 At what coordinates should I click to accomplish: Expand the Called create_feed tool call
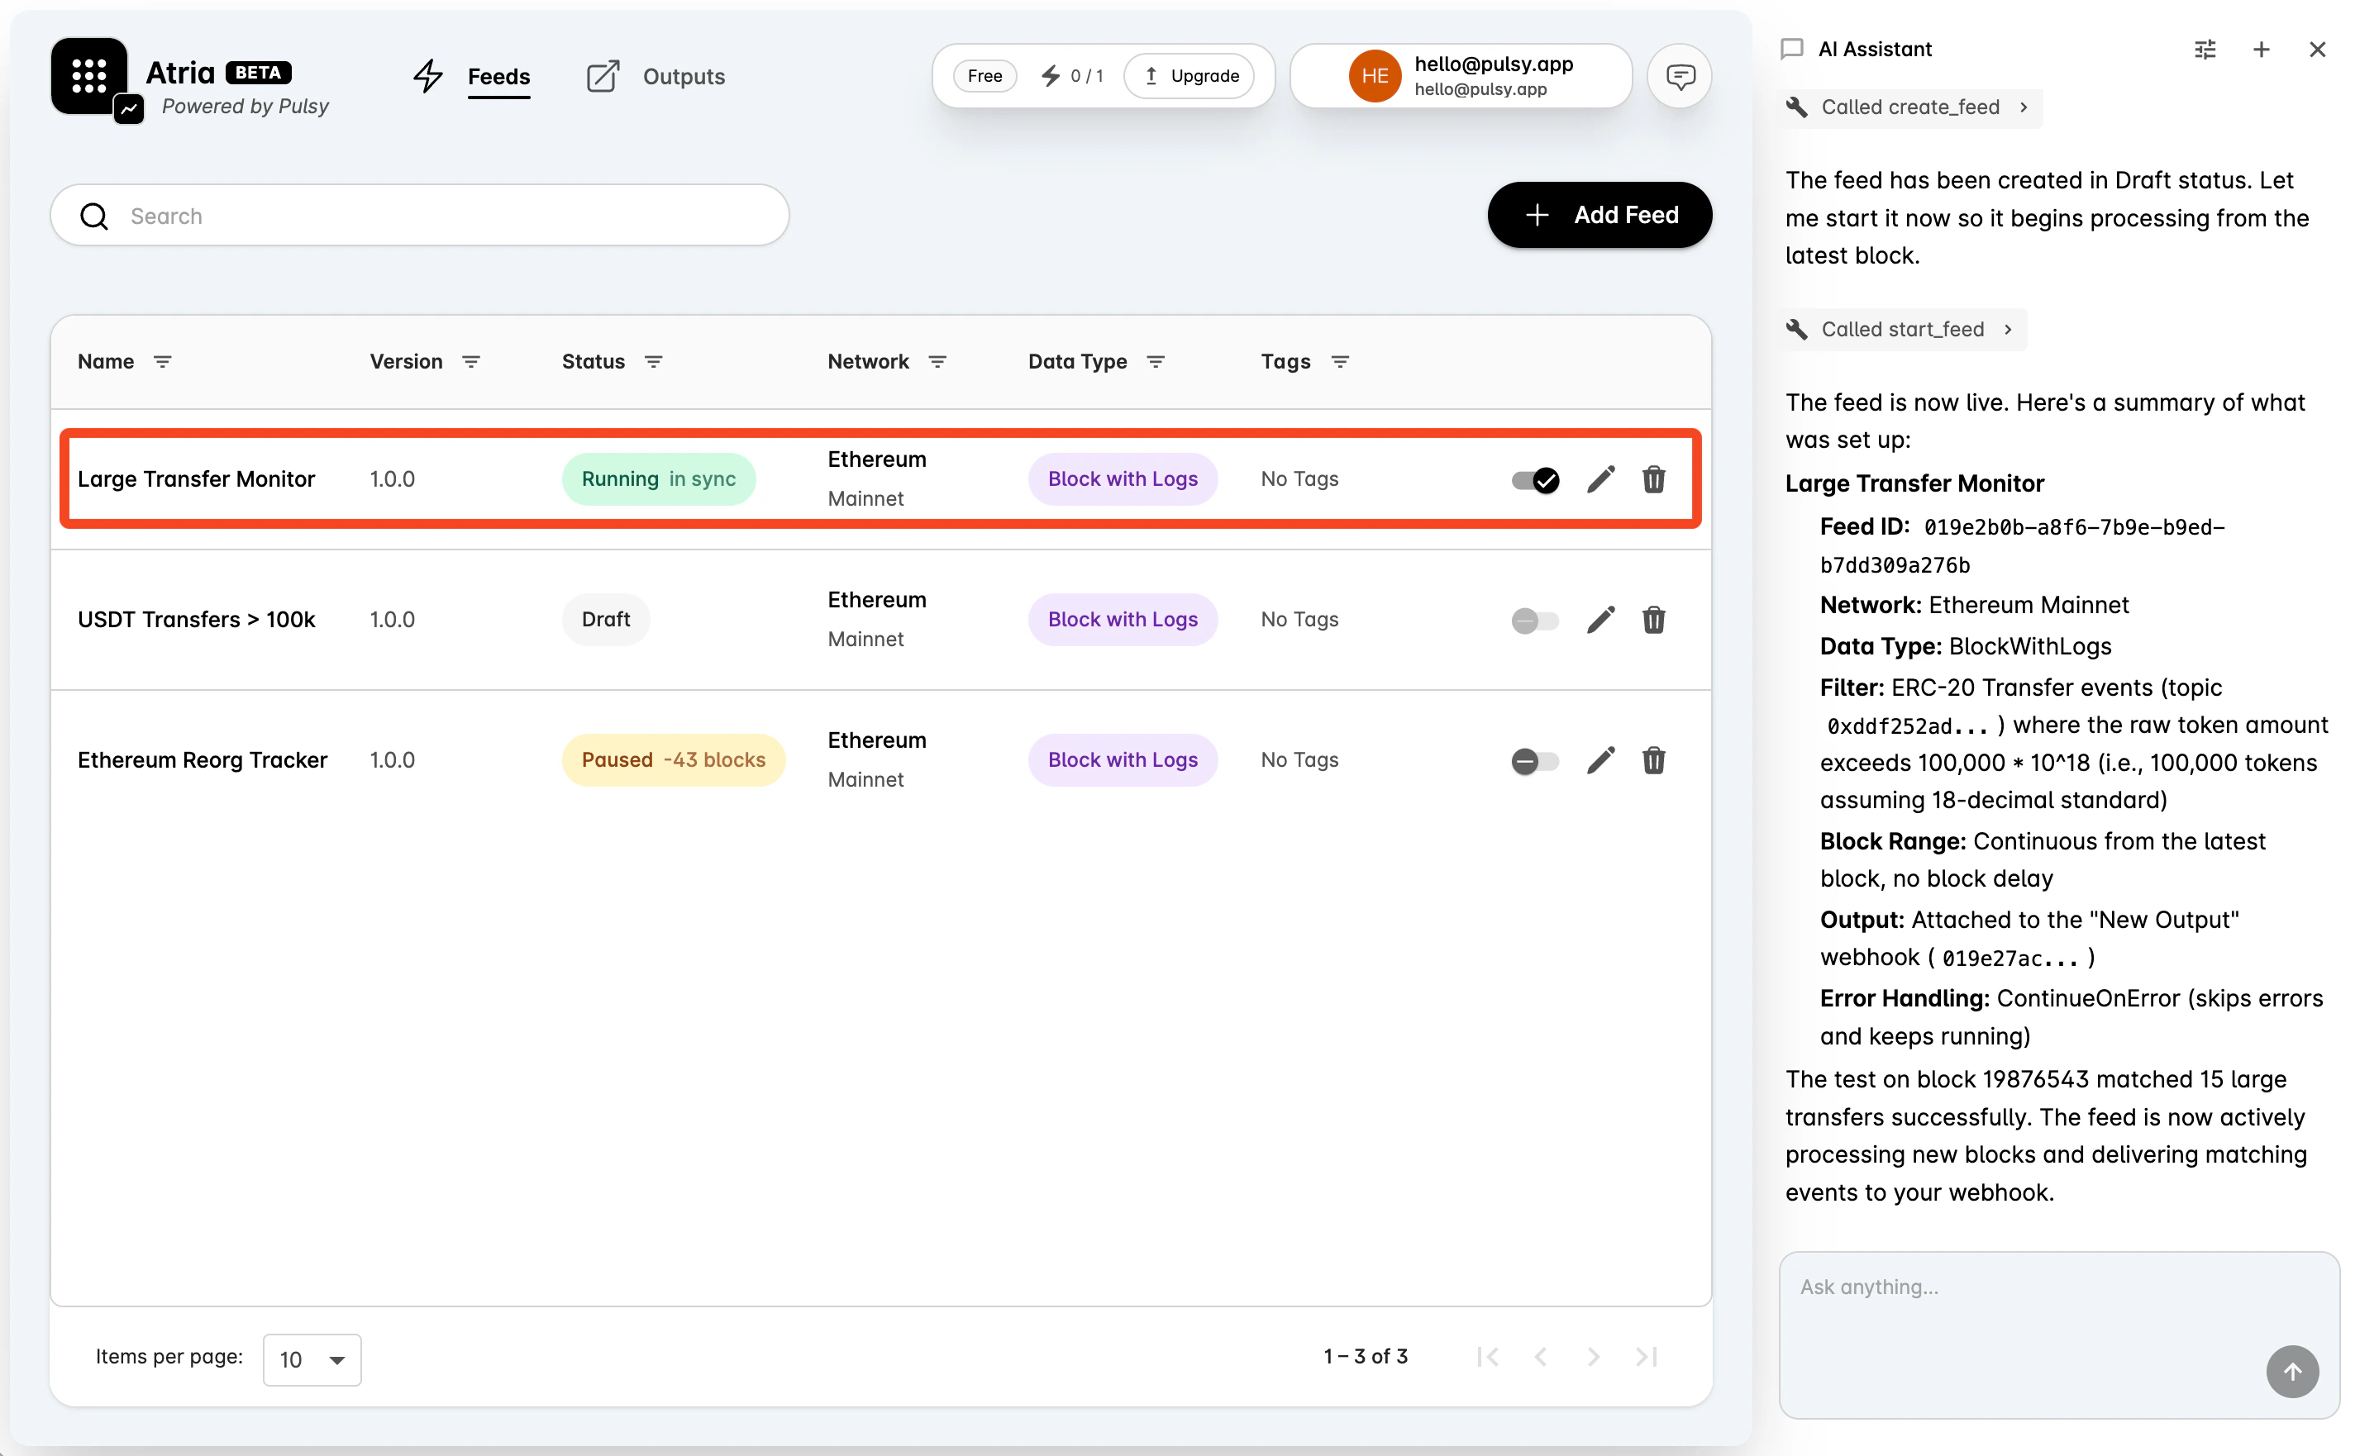tap(1911, 107)
